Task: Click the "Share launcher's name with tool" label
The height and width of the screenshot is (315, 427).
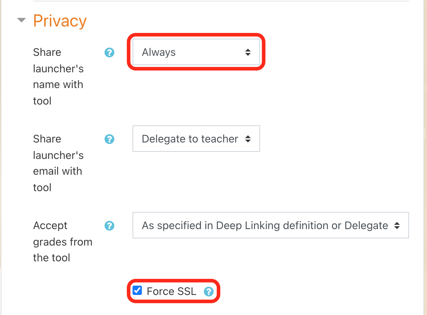Action: pos(58,76)
